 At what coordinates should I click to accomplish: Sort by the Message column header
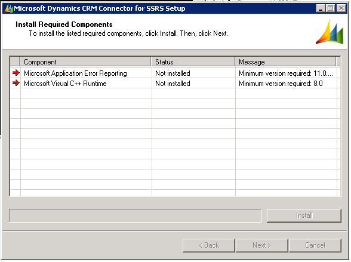pos(285,61)
